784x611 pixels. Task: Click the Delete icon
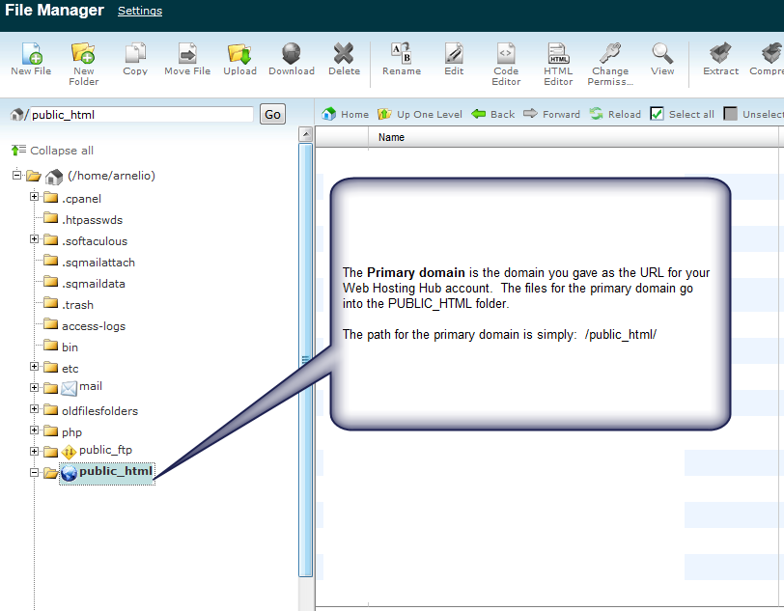click(344, 54)
